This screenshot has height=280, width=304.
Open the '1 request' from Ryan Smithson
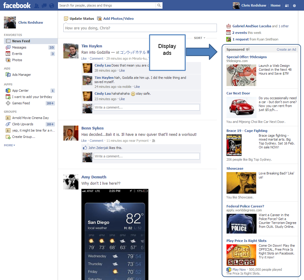click(241, 39)
